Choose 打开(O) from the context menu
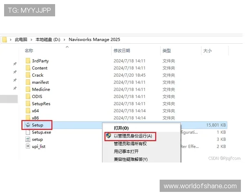The height and width of the screenshot is (196, 245). 121,128
